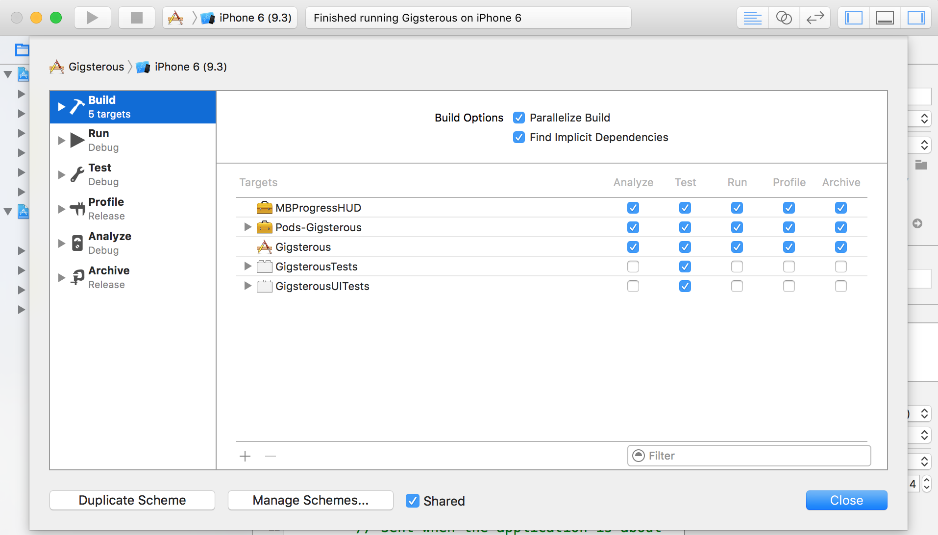Viewport: 938px width, 535px height.
Task: Select the Gigsterous scheme in toolbar
Action: [x=176, y=18]
